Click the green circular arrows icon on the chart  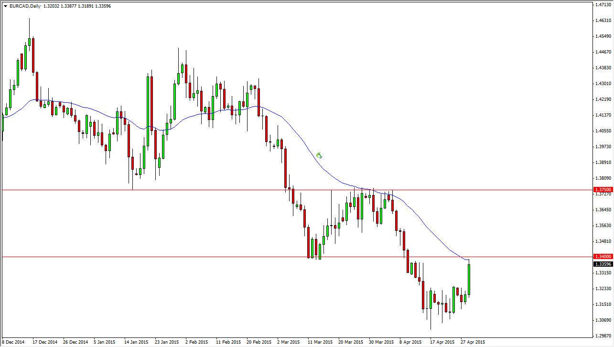tap(319, 155)
